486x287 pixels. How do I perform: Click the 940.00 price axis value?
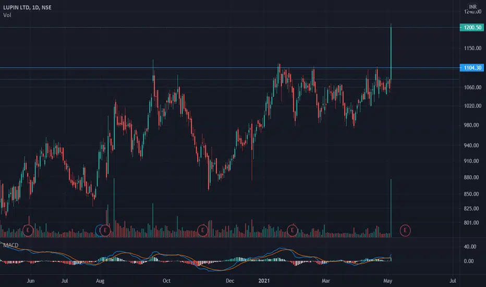pos(472,145)
